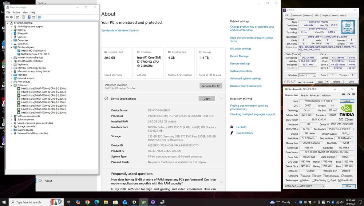Toggle the UEFI checkbox in GPU-Z
The height and width of the screenshot is (206, 364).
[347, 120]
